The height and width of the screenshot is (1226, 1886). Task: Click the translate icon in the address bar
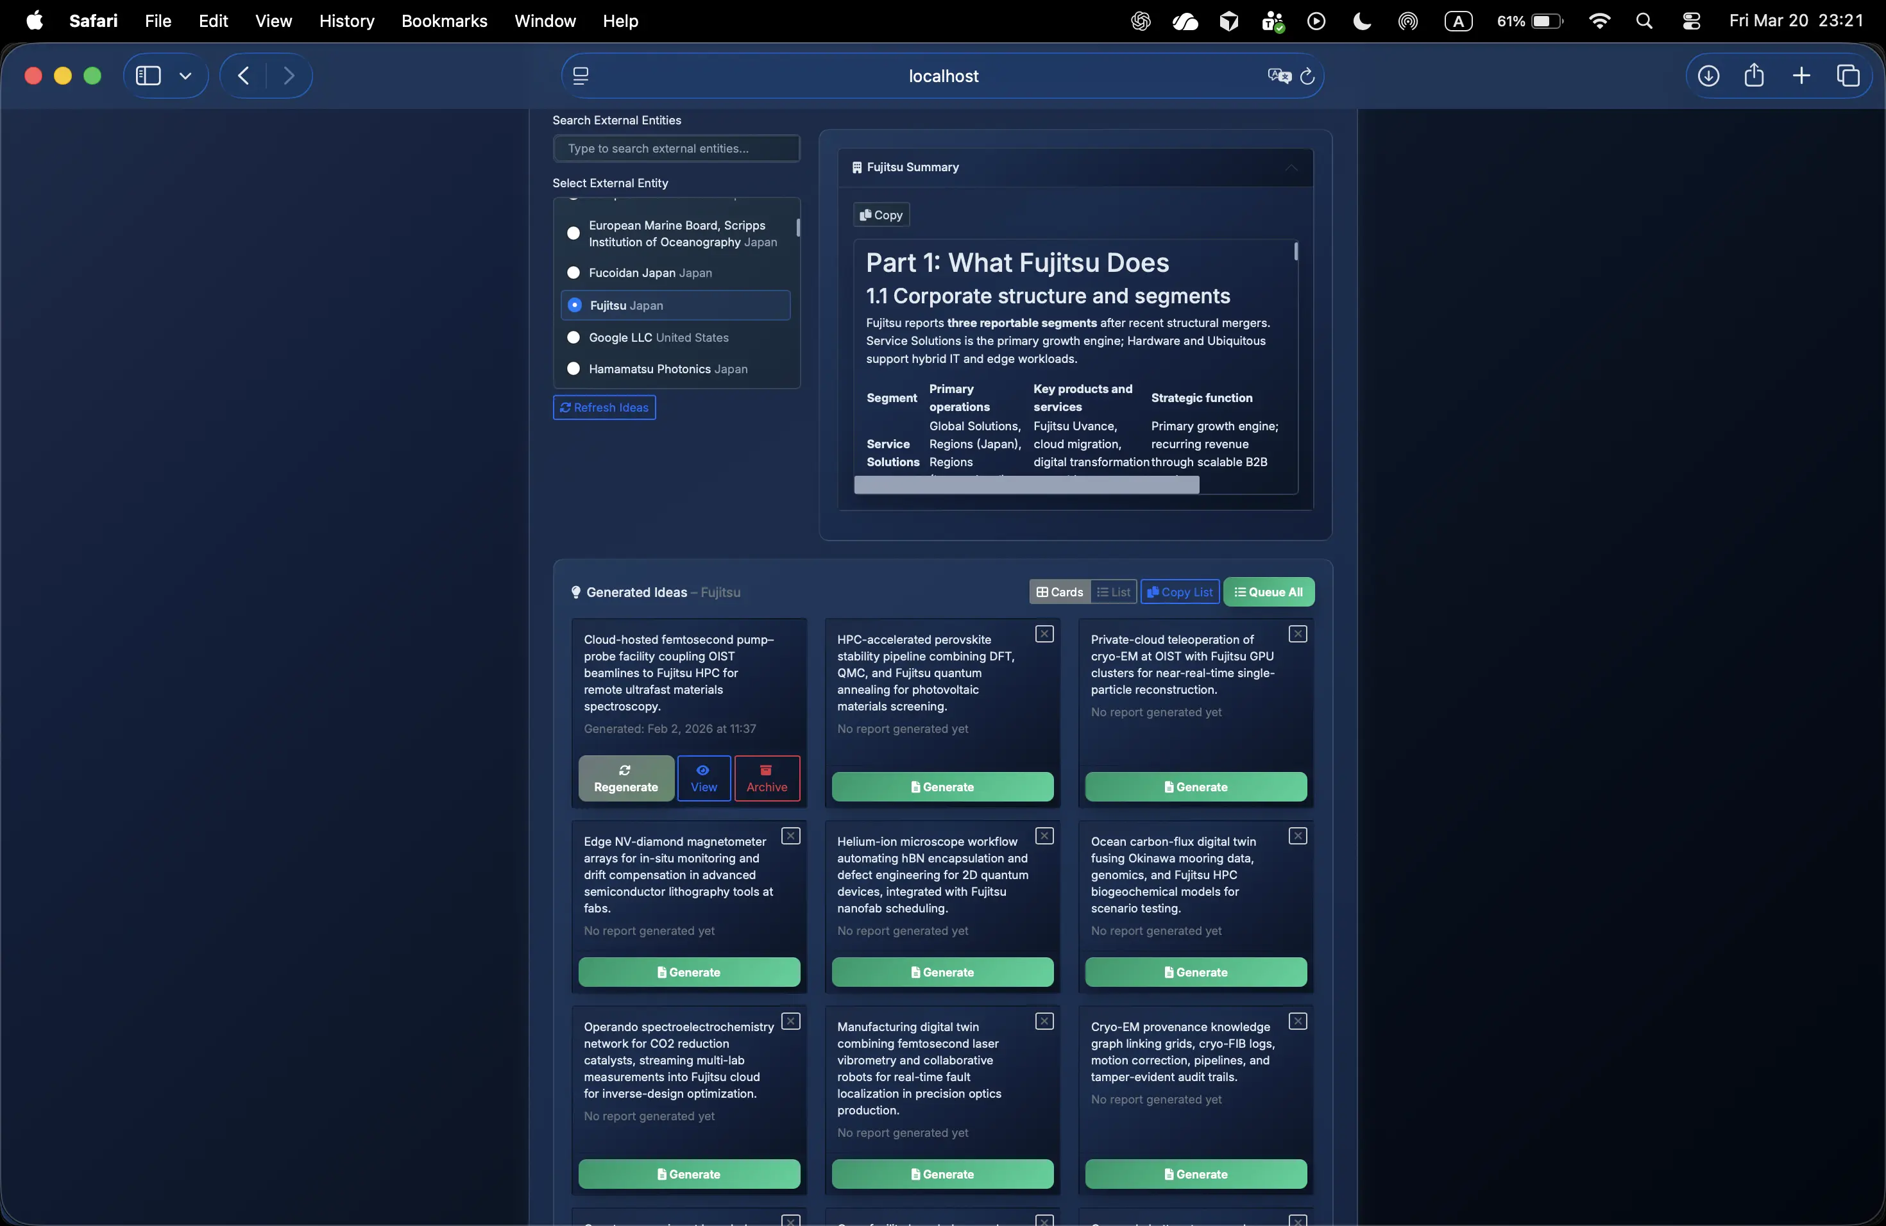pos(1279,76)
